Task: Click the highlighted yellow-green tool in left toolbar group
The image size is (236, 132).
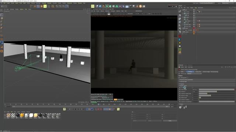Action: click(45, 6)
